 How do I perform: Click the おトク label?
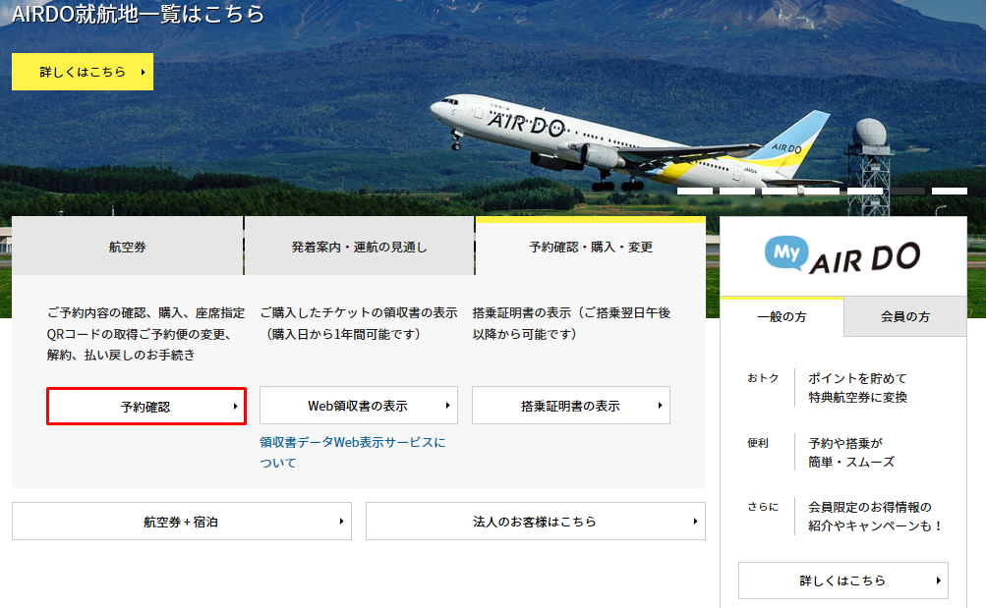pos(763,378)
